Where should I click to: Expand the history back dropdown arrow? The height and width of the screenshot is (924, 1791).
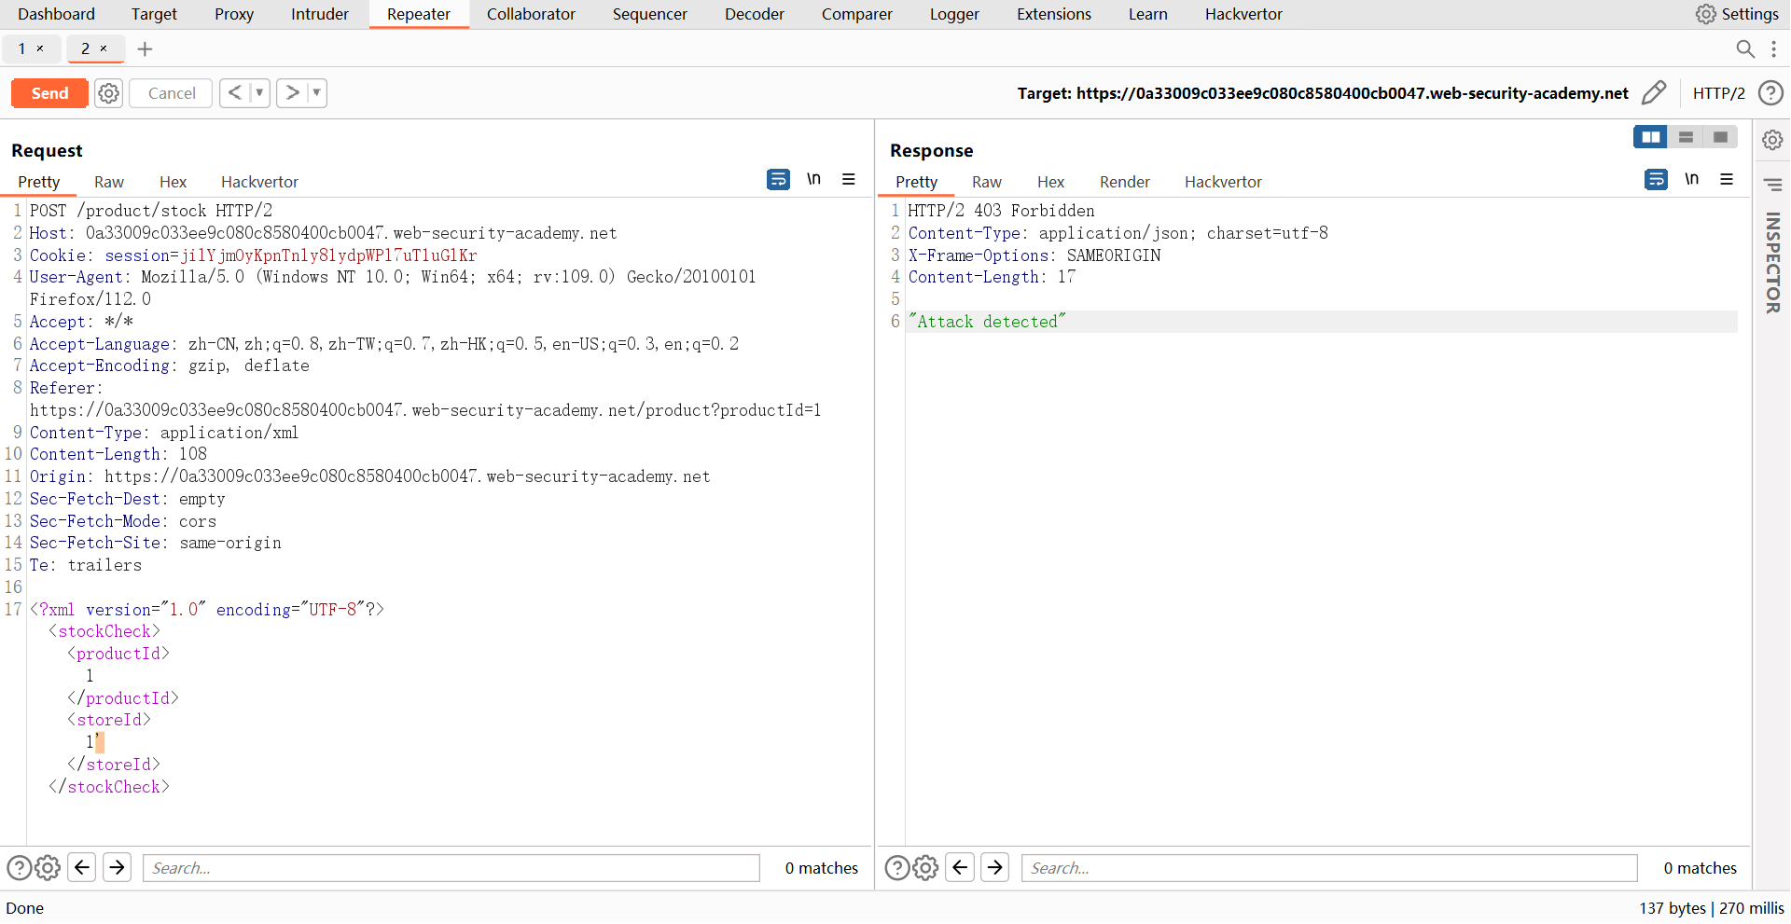pos(259,93)
